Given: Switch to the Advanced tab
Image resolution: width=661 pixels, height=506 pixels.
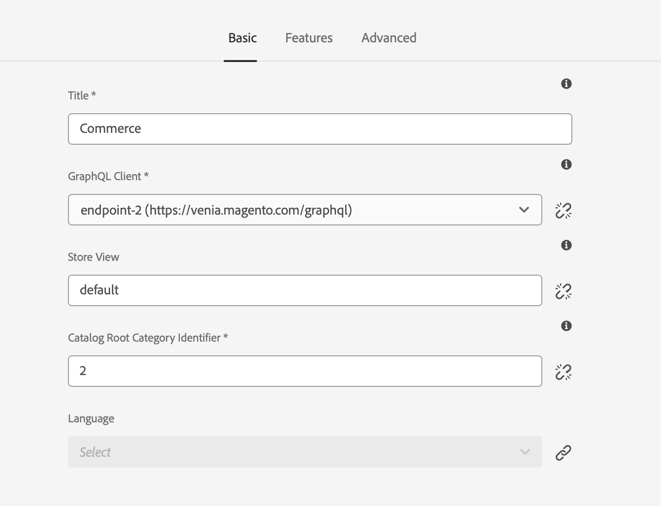Looking at the screenshot, I should click(389, 38).
